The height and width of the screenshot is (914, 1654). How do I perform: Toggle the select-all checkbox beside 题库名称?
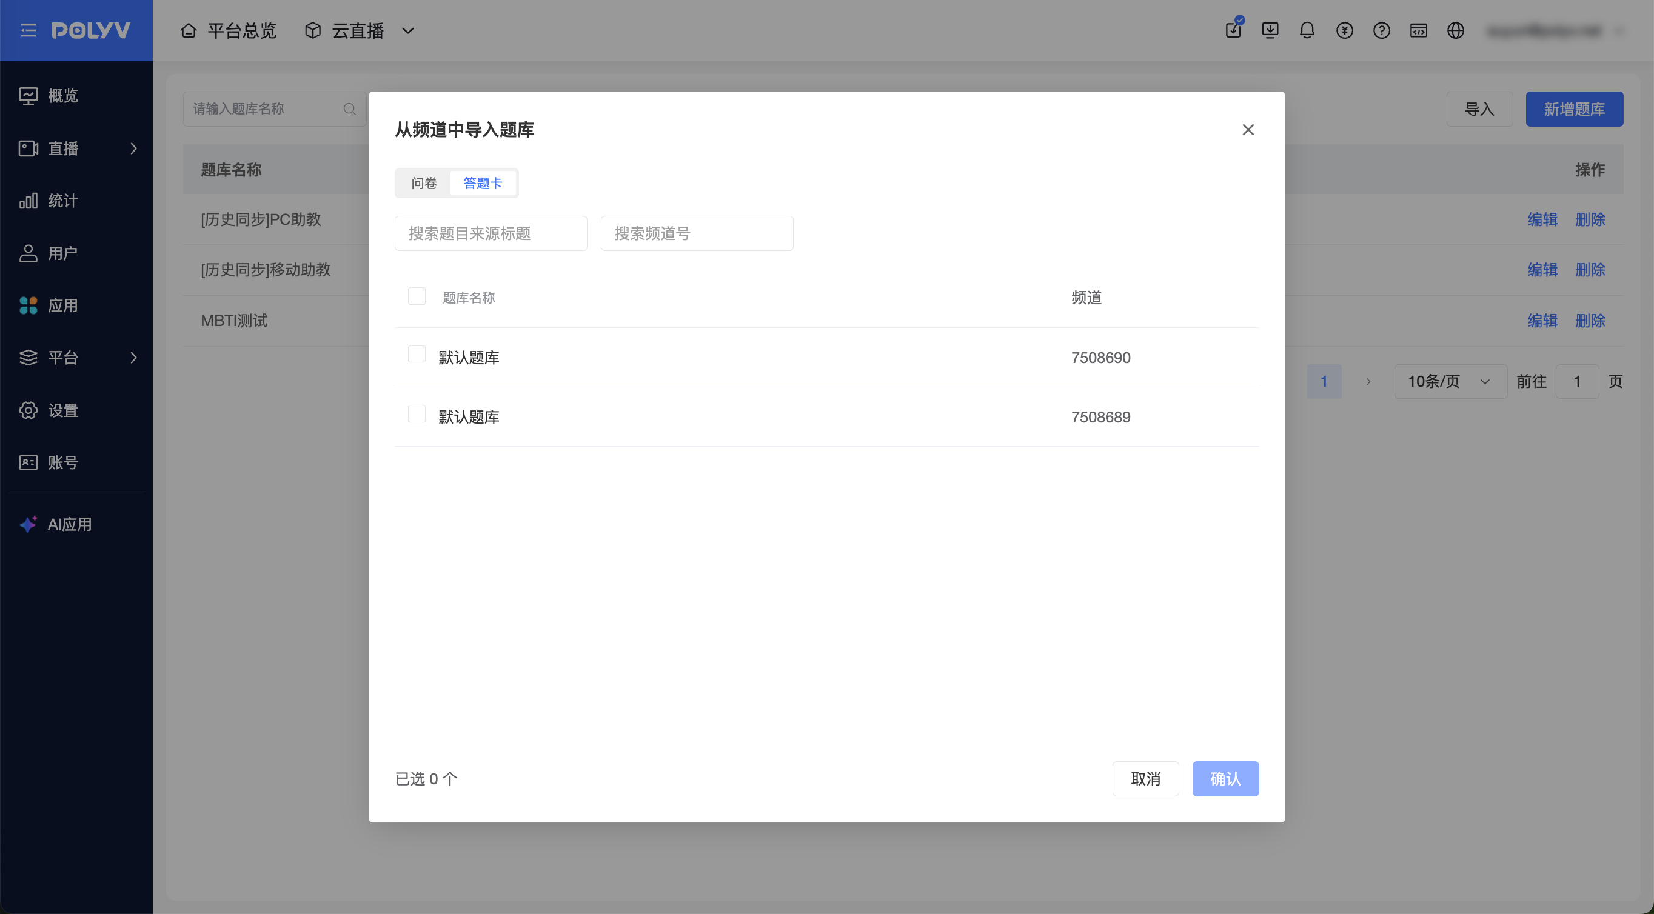click(417, 296)
